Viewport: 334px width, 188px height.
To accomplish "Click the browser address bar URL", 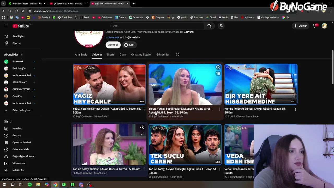I will [x=56, y=11].
